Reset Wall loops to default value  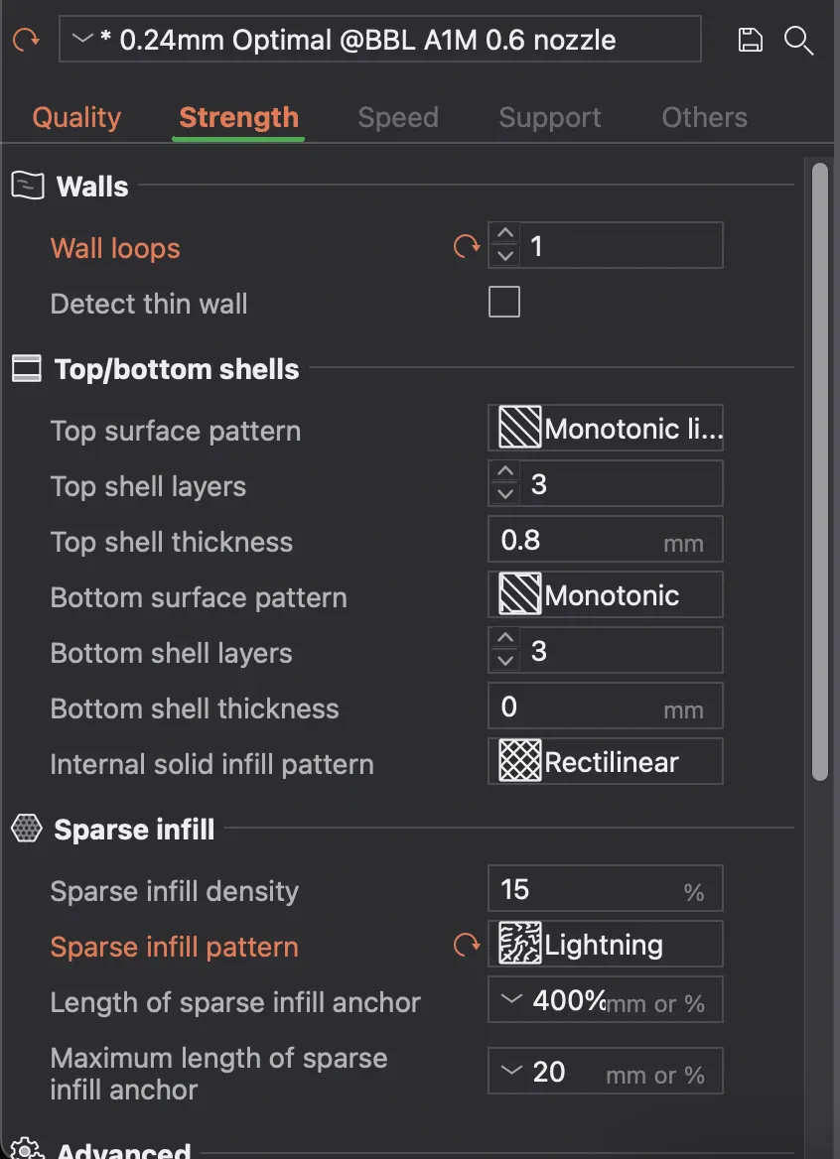tap(467, 246)
